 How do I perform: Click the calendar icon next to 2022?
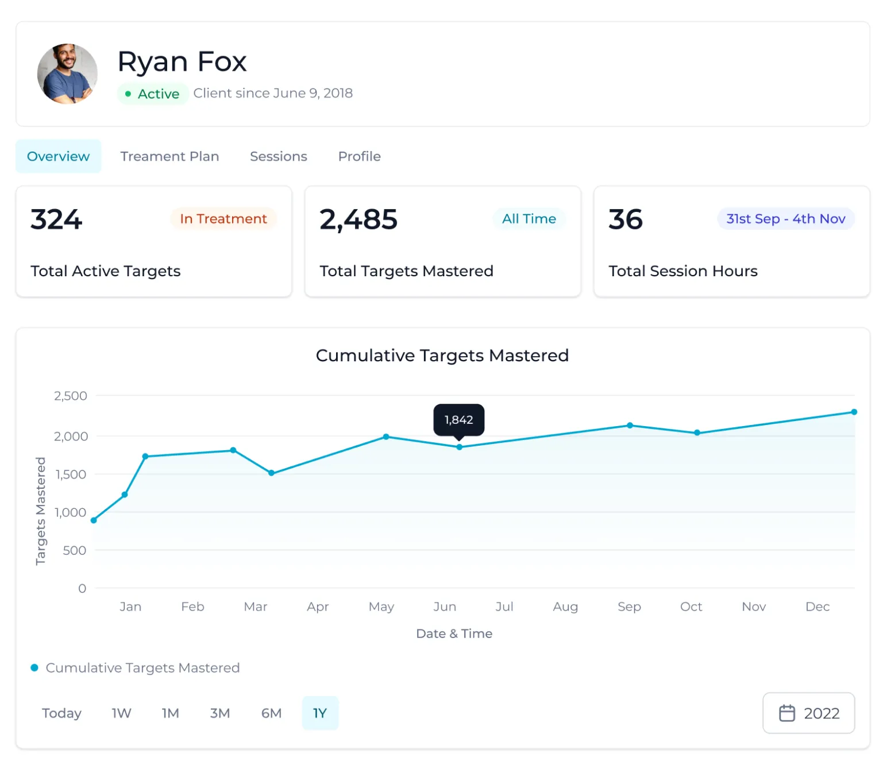pyautogui.click(x=786, y=713)
